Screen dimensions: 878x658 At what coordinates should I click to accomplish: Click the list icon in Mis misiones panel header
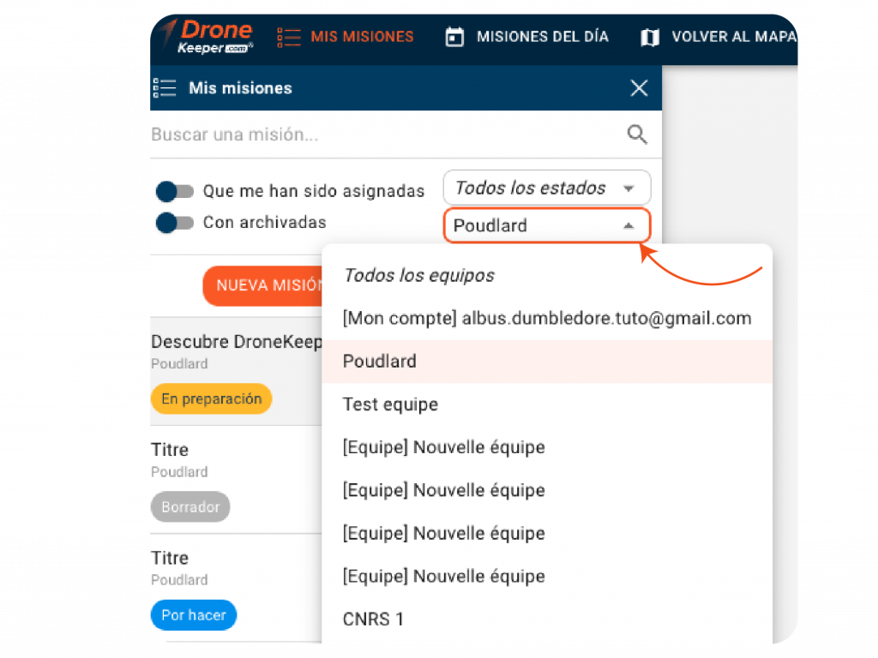(165, 87)
